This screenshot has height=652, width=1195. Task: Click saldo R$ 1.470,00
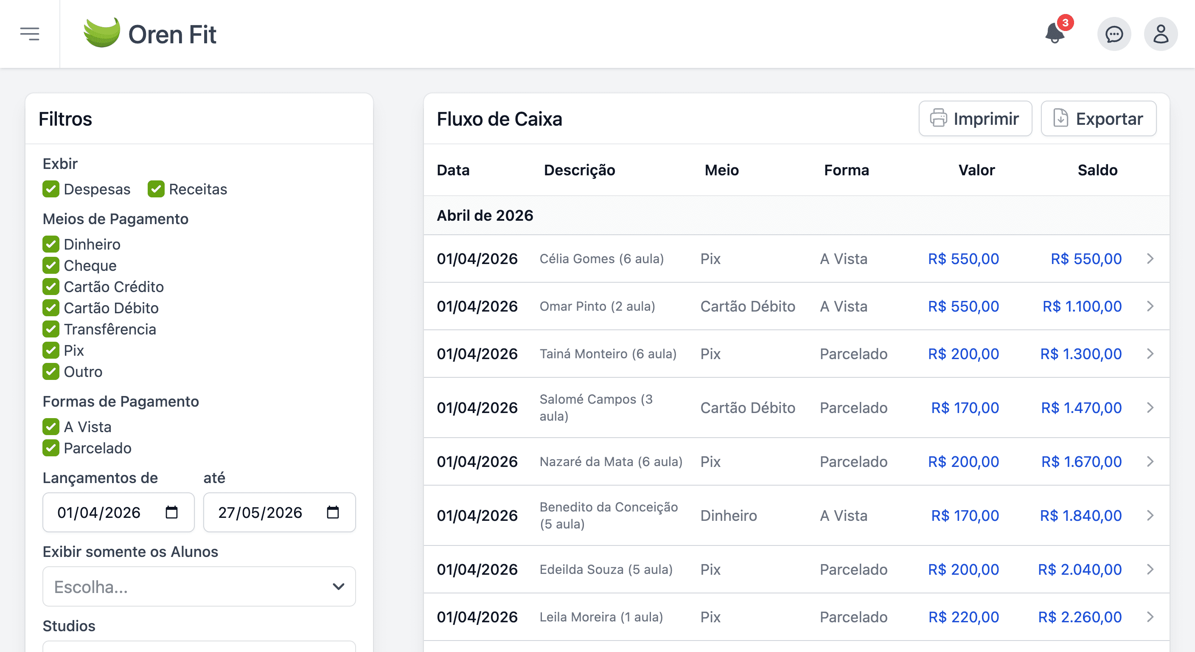[1081, 407]
